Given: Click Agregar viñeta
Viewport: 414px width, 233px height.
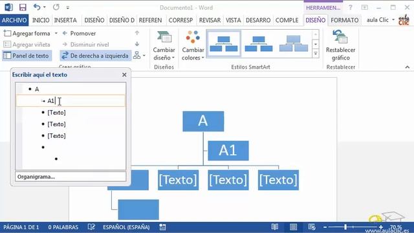Looking at the screenshot, I should (x=27, y=45).
